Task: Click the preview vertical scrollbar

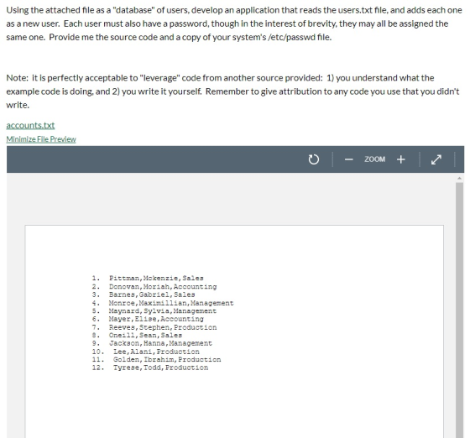Action: pyautogui.click(x=459, y=310)
